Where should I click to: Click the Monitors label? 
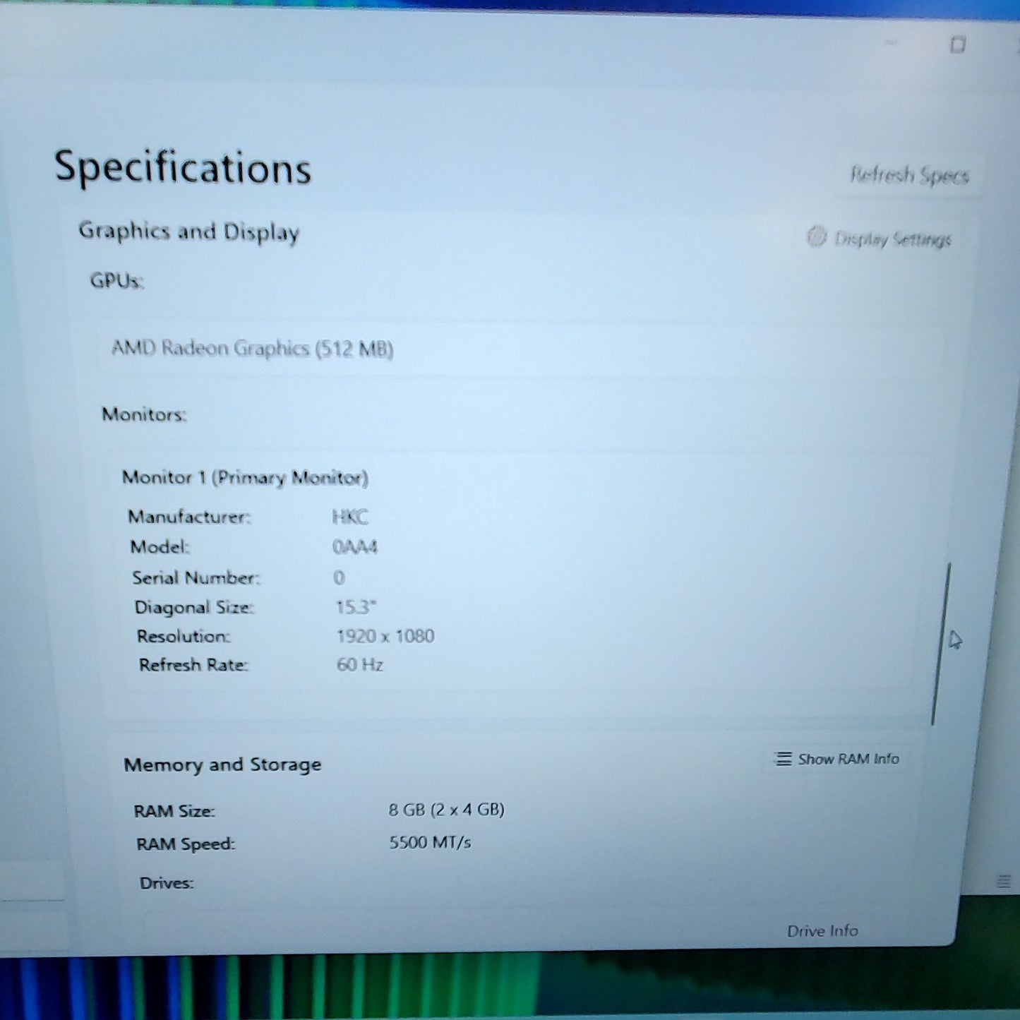[144, 414]
